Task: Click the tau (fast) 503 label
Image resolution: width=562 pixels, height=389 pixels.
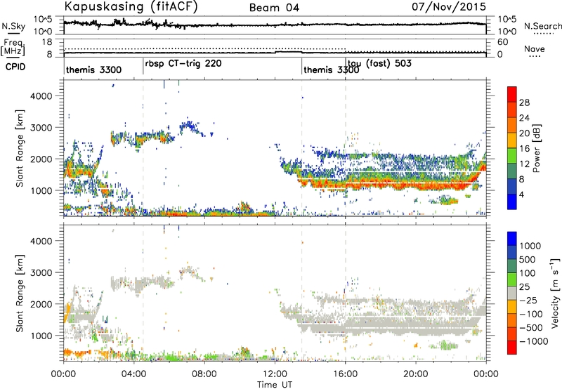Action: click(x=379, y=63)
